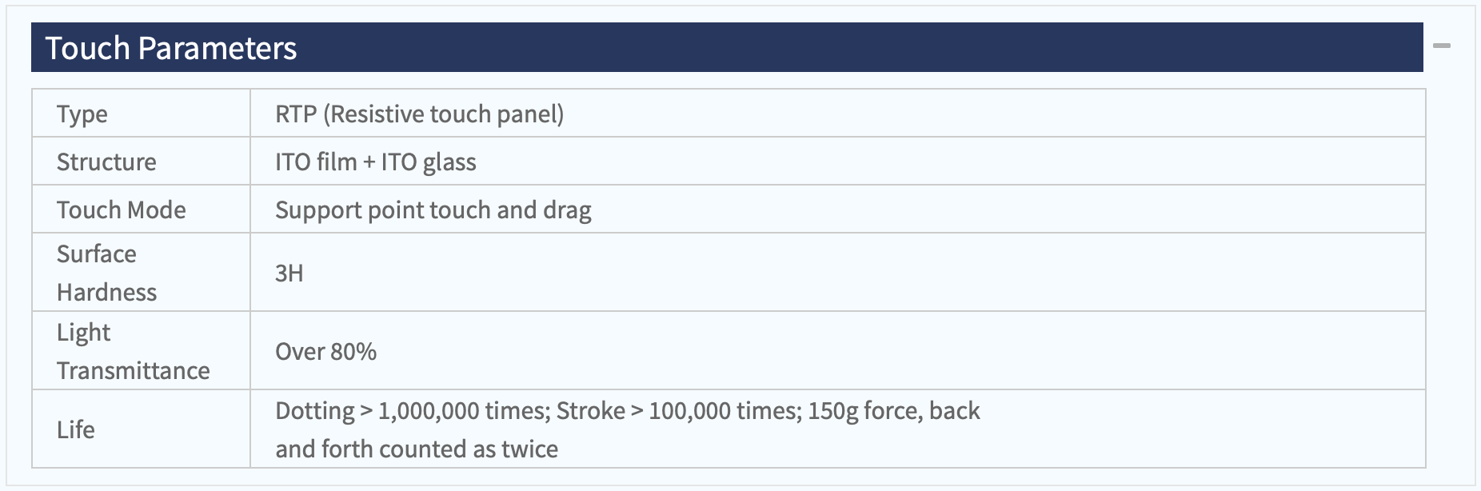This screenshot has height=491, width=1481.
Task: Click the ITO film + ITO glass cell
Action: [838, 162]
